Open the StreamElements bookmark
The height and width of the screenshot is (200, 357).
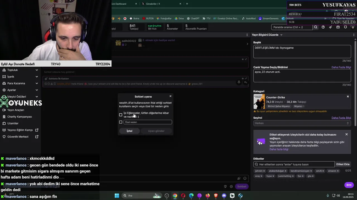269,18
